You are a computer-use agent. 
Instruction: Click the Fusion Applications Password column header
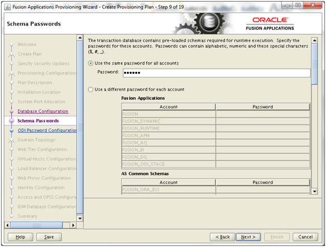(x=263, y=107)
